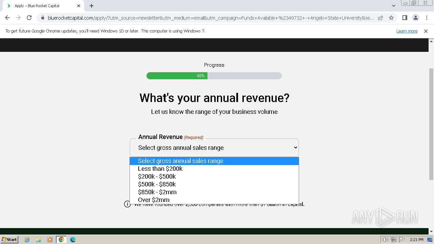The height and width of the screenshot is (244, 434).
Task: Click the address bar URL
Action: (210, 18)
